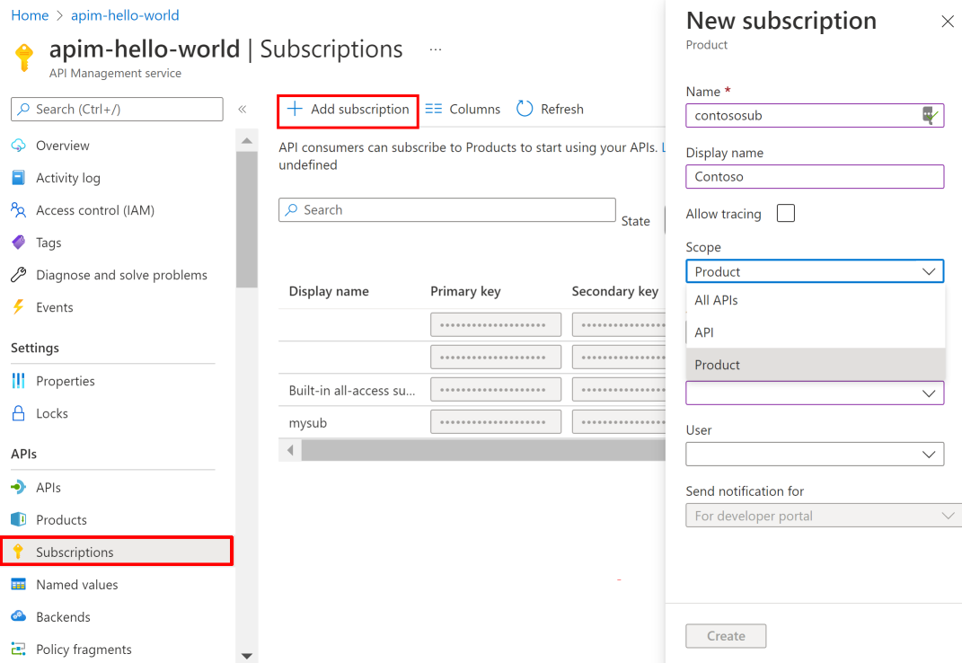Select Tags in the sidebar

52,242
